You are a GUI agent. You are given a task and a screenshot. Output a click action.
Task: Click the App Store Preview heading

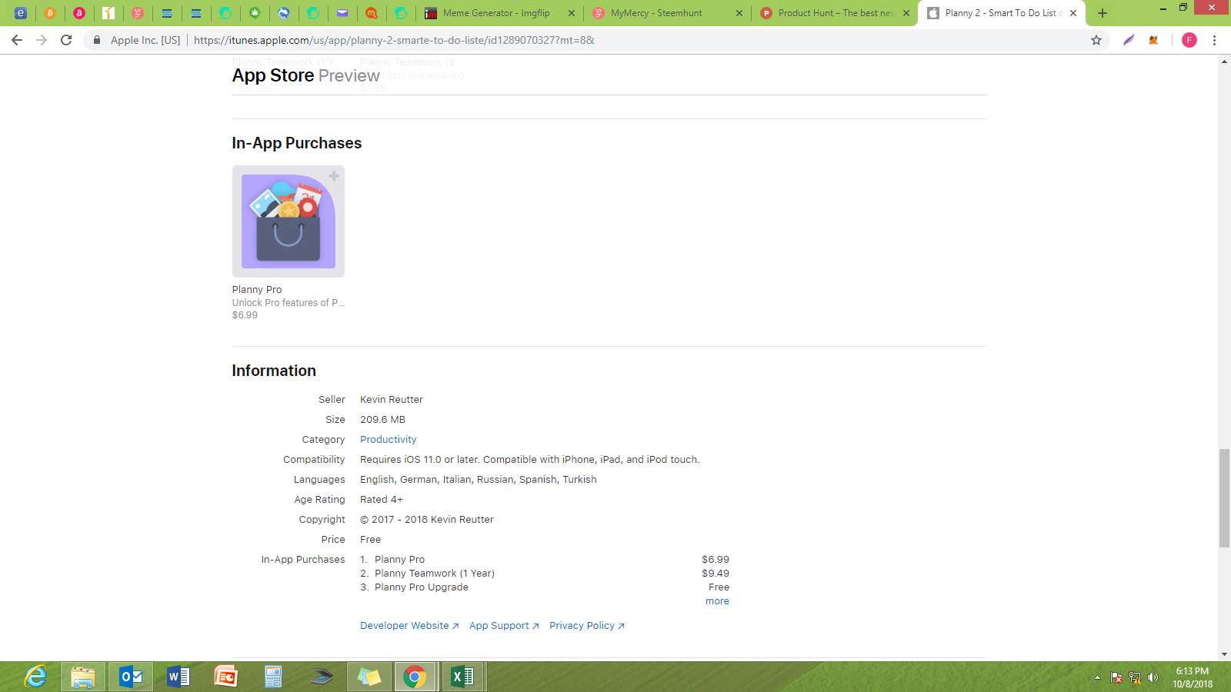coord(305,75)
